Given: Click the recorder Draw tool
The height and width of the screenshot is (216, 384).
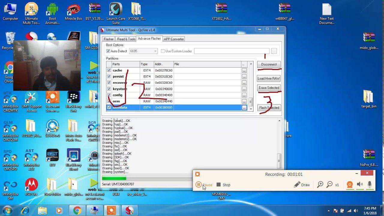Looking at the screenshot, I should [x=302, y=185].
